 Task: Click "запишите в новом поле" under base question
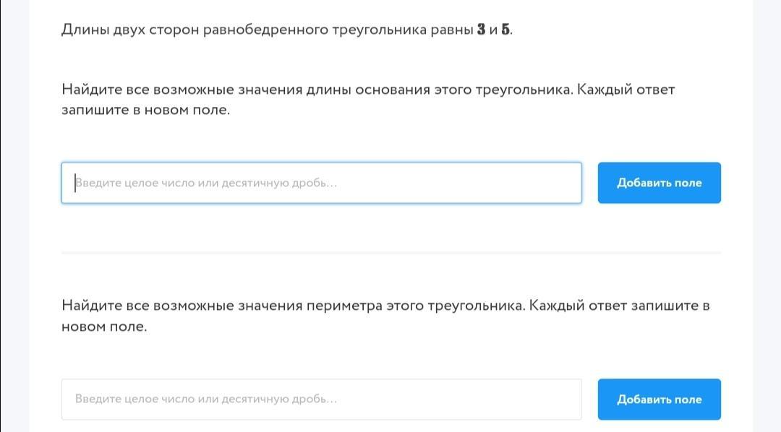(x=145, y=111)
